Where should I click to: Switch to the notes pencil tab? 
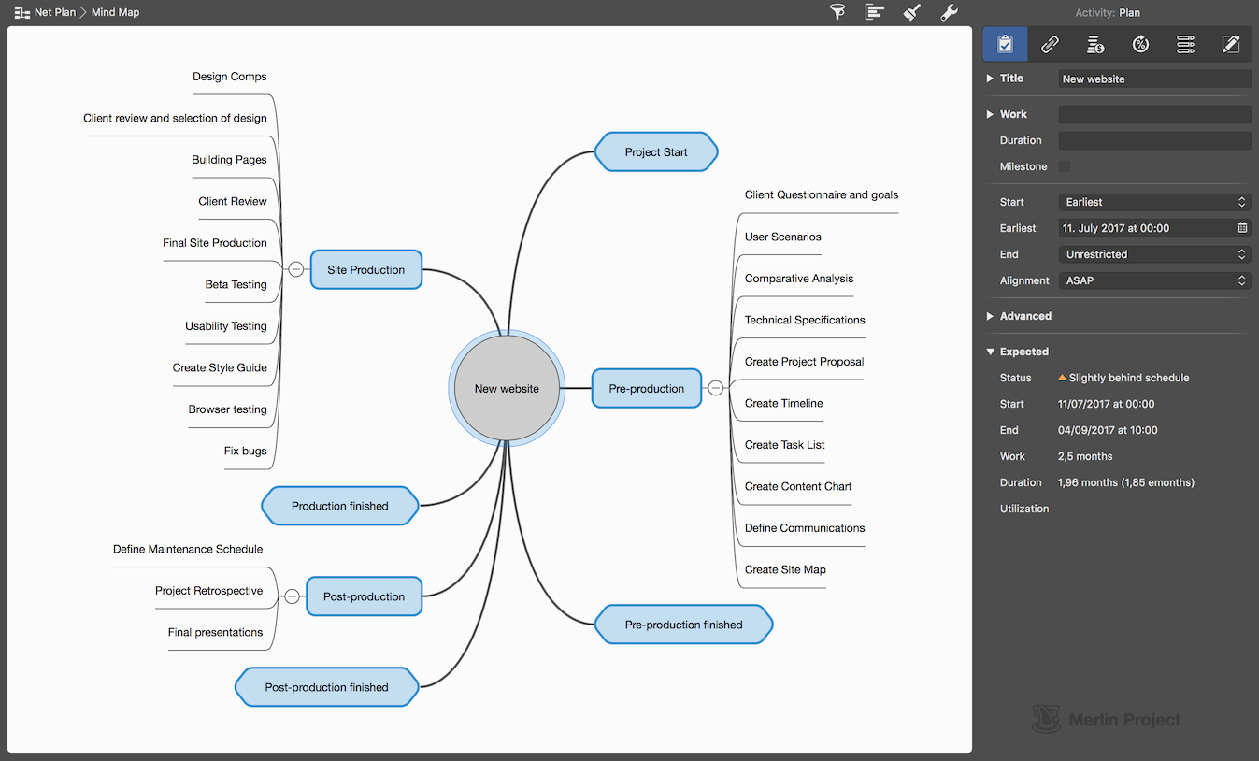click(x=1230, y=44)
